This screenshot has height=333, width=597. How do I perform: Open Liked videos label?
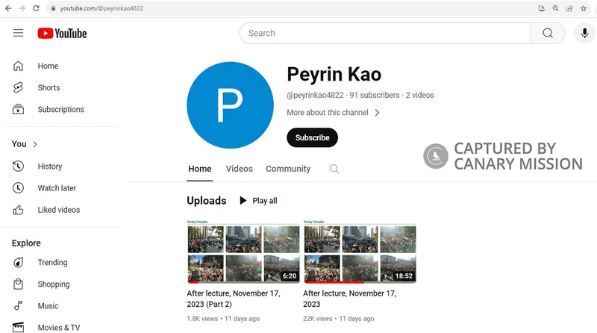[x=59, y=210]
